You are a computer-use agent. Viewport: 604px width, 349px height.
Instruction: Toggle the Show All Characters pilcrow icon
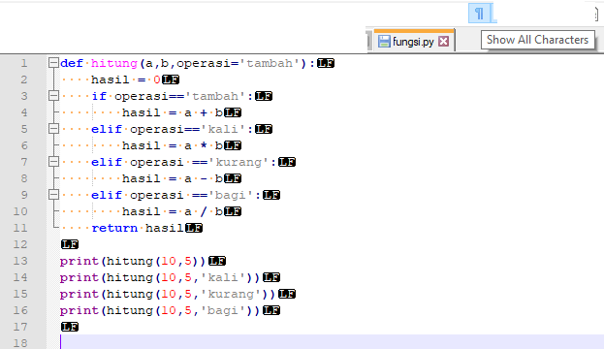[479, 14]
